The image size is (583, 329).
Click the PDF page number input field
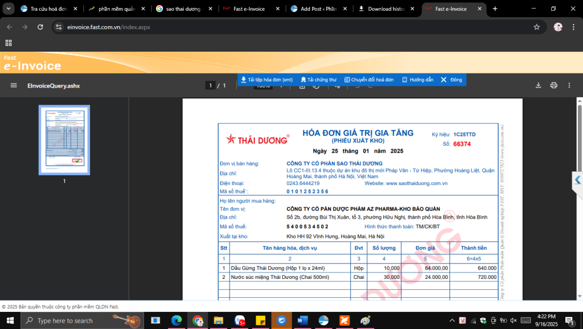point(211,85)
